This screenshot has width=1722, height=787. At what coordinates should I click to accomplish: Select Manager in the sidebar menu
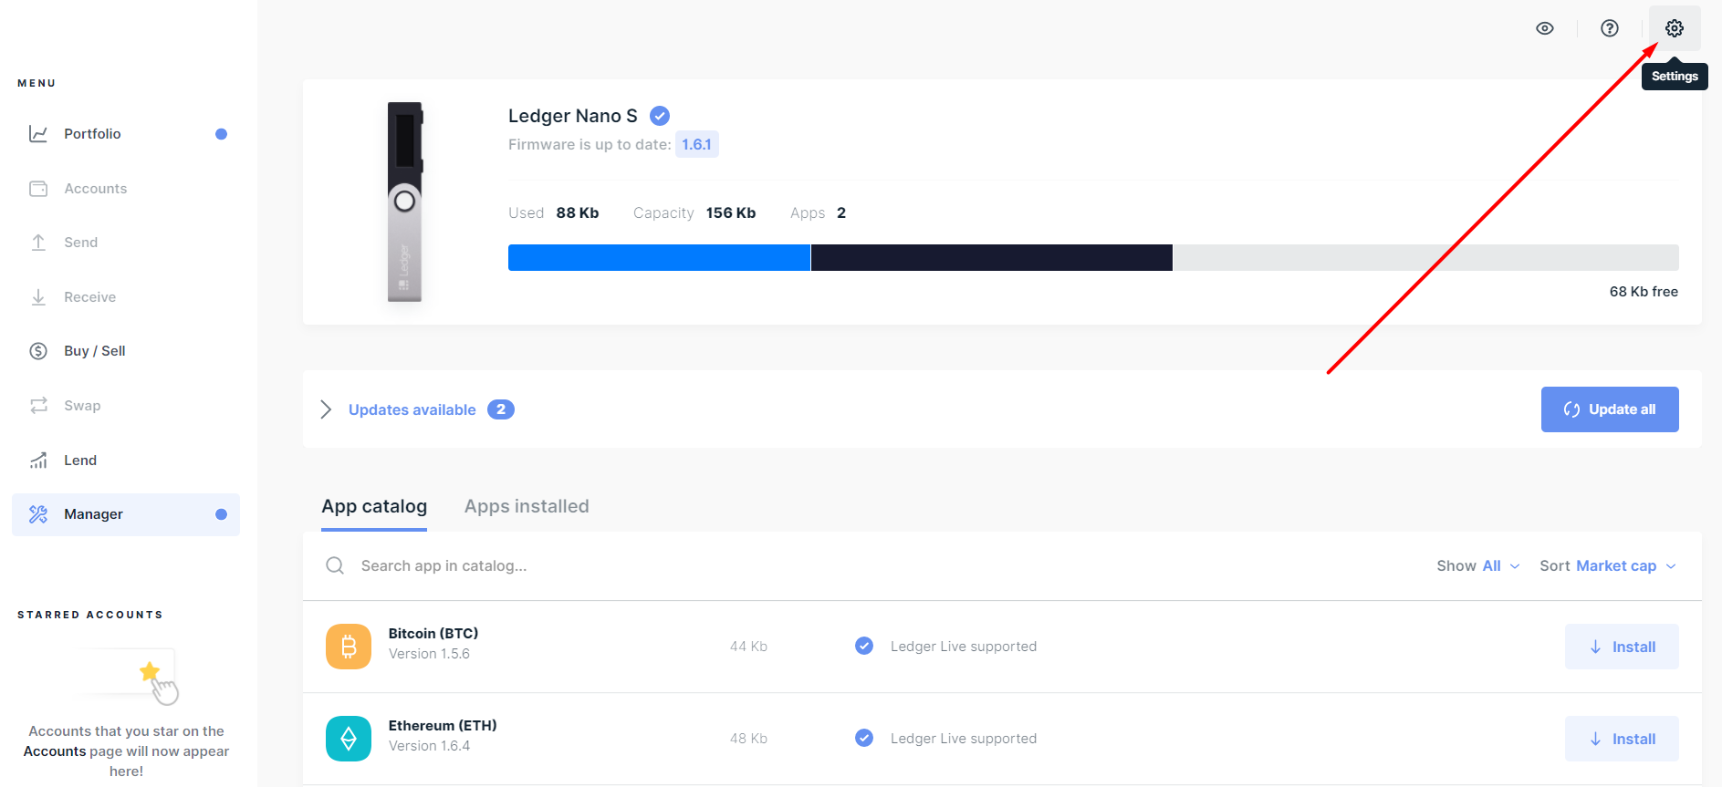pos(126,514)
